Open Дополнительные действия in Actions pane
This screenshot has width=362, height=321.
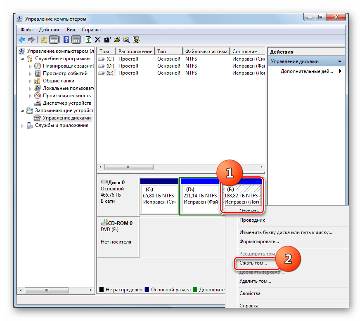pos(306,71)
